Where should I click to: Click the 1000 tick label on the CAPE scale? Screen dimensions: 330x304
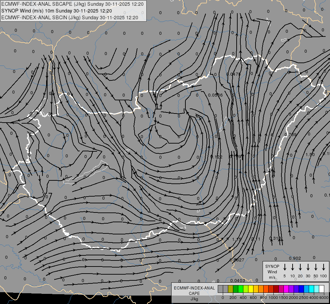(273, 298)
